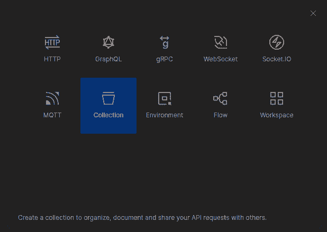Choose the gRPC arrows icon
The width and height of the screenshot is (327, 232).
click(165, 42)
